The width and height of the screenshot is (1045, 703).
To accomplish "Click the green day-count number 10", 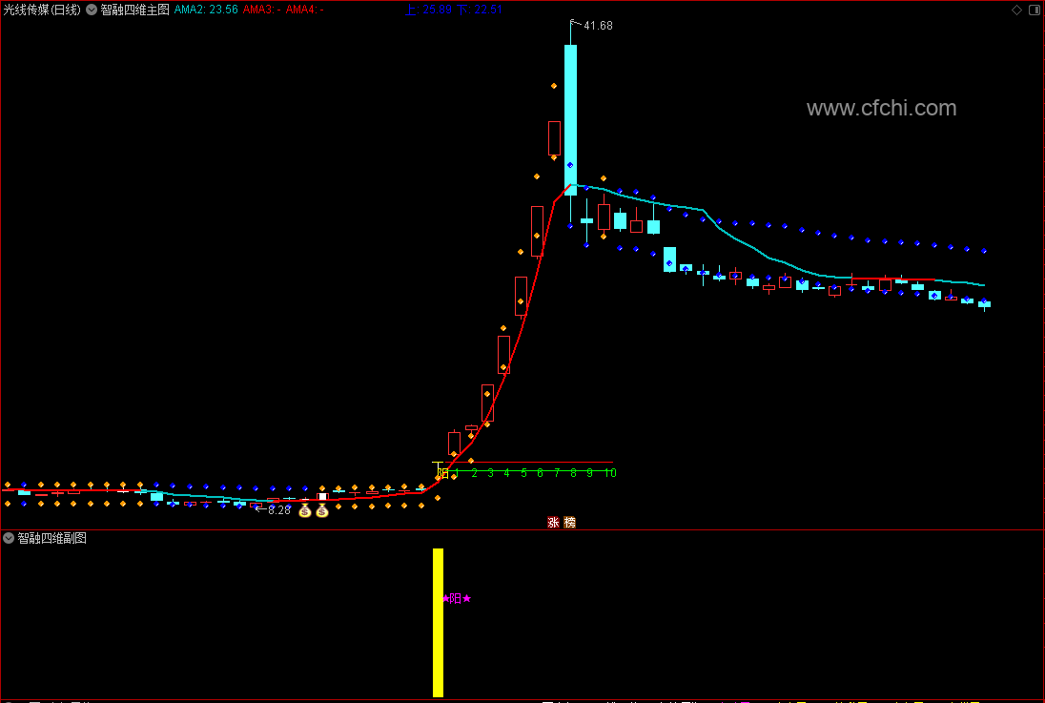I will coord(610,473).
